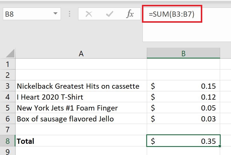
Task: Select column A header
Action: point(81,53)
